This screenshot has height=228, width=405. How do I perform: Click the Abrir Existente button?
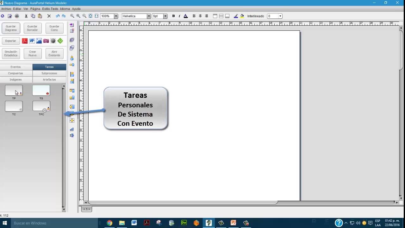(54, 54)
